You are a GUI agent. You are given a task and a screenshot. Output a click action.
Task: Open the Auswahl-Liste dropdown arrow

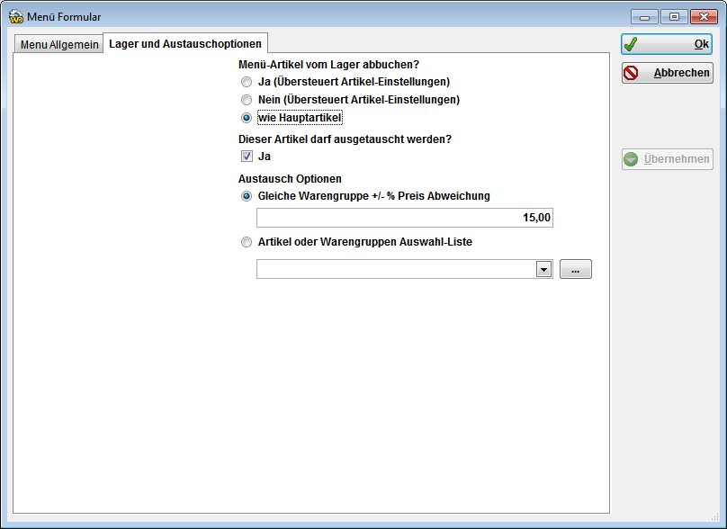(x=543, y=269)
